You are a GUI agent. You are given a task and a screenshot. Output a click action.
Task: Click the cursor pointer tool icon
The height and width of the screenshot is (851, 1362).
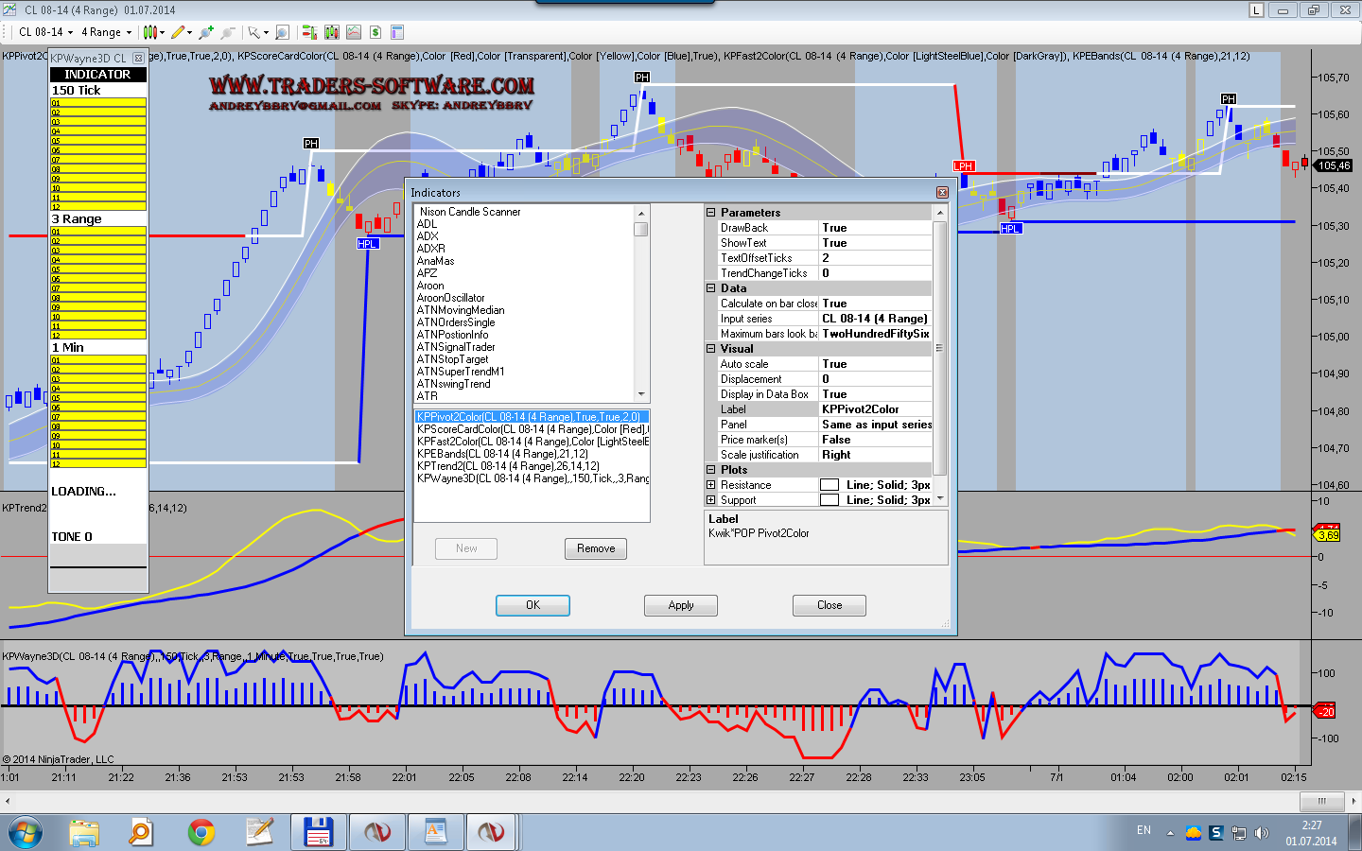(253, 32)
